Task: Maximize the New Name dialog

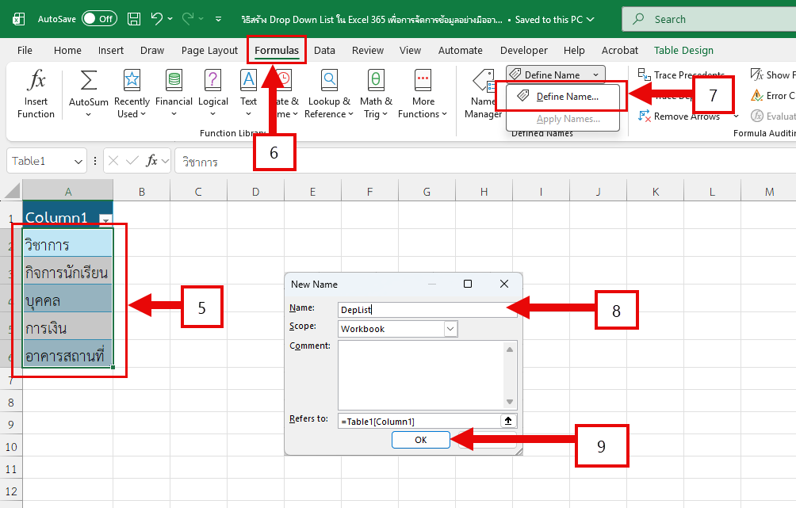Action: pyautogui.click(x=468, y=284)
